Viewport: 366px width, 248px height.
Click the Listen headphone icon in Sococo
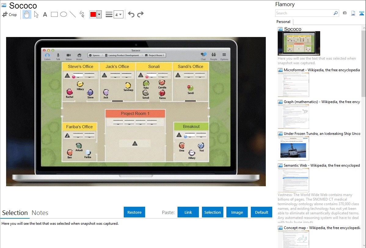tap(47, 56)
